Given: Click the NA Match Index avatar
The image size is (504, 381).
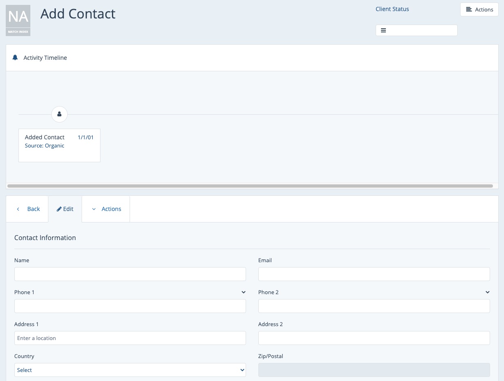Looking at the screenshot, I should pos(18,20).
